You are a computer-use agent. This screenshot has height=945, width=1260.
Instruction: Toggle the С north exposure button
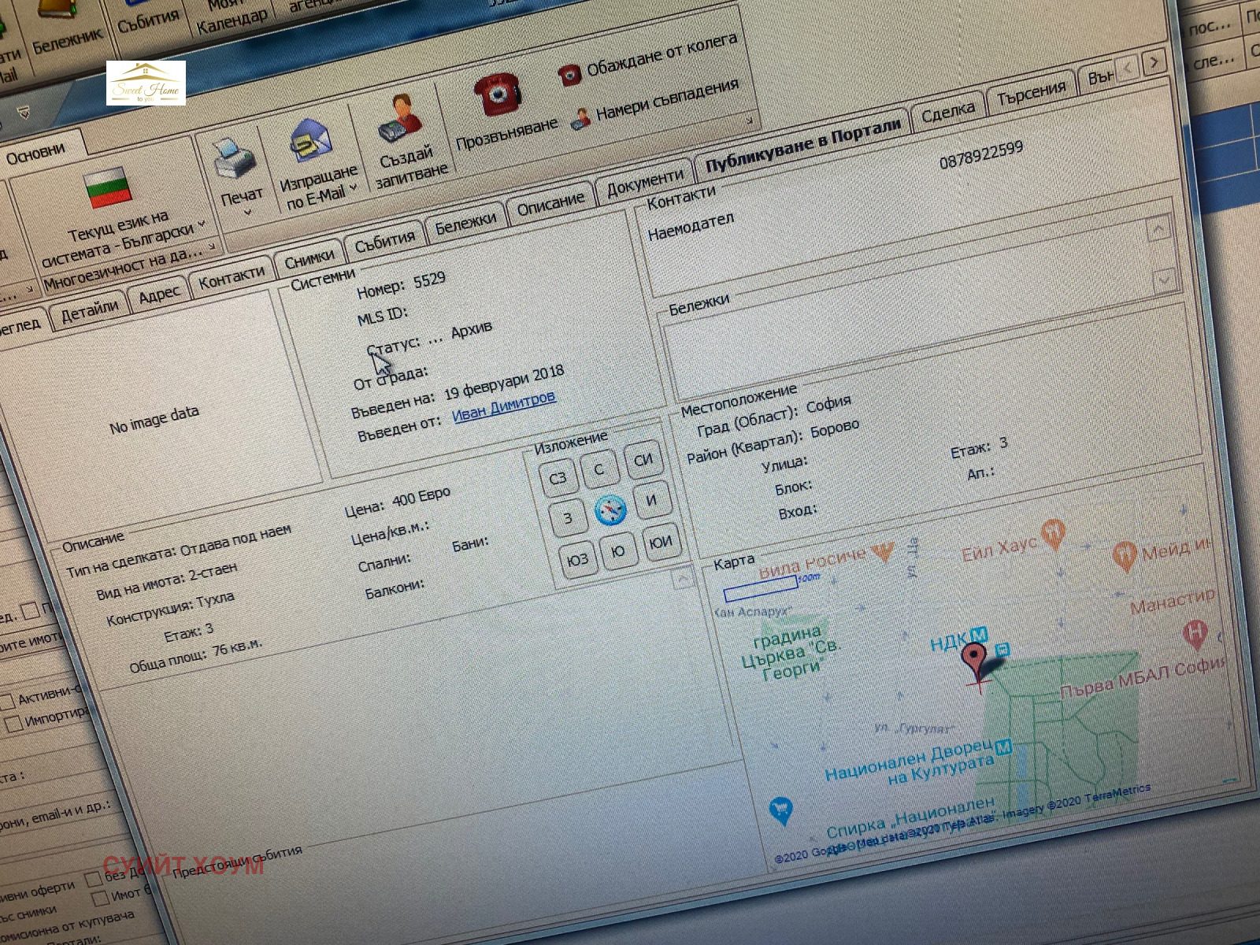tap(598, 469)
